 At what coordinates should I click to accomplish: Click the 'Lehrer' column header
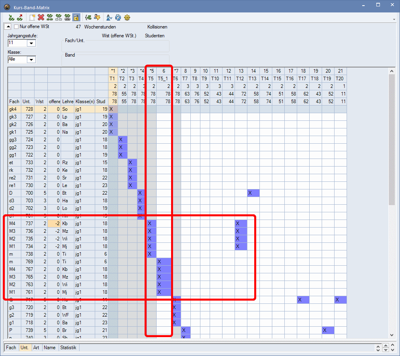(x=67, y=102)
